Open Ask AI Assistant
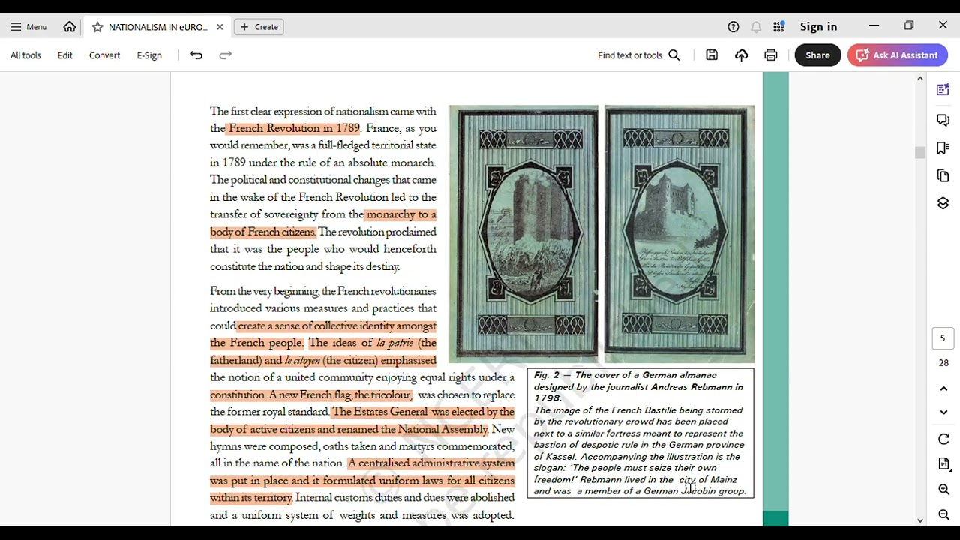 click(897, 55)
